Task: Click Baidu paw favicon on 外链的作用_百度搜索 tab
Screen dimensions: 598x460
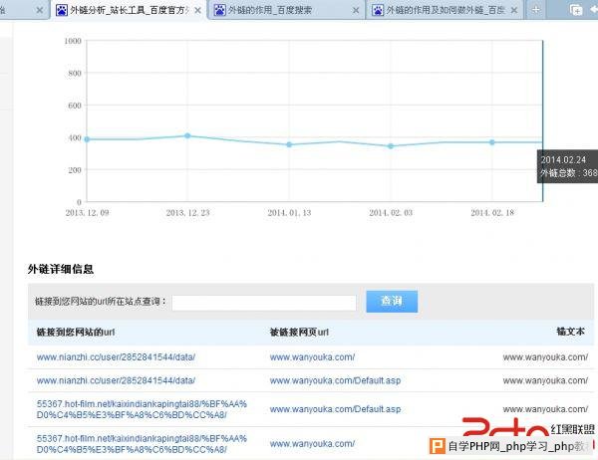Action: [x=219, y=10]
